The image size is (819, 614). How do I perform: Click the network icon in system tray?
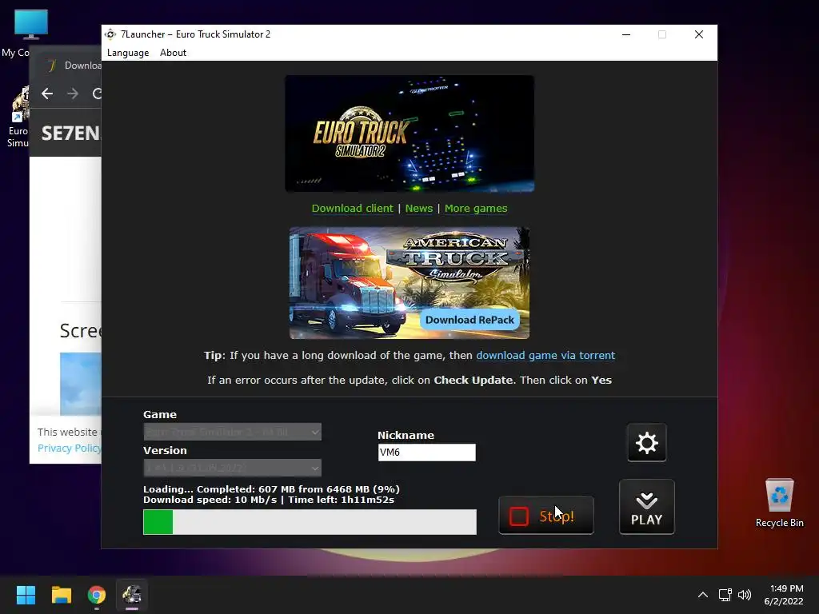coord(725,595)
